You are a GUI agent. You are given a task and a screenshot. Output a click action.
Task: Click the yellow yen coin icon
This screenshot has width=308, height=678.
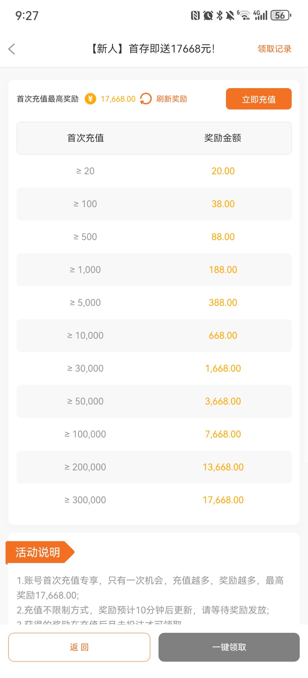coord(90,99)
